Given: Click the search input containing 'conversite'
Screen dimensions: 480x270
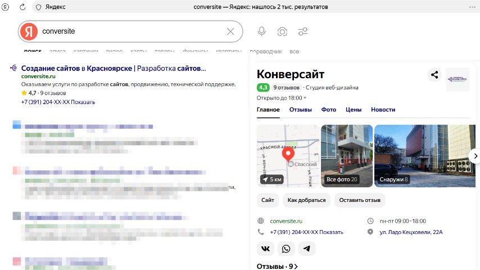Looking at the screenshot, I should click(x=129, y=31).
